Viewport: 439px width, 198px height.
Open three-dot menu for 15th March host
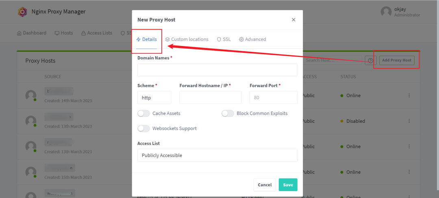[409, 172]
